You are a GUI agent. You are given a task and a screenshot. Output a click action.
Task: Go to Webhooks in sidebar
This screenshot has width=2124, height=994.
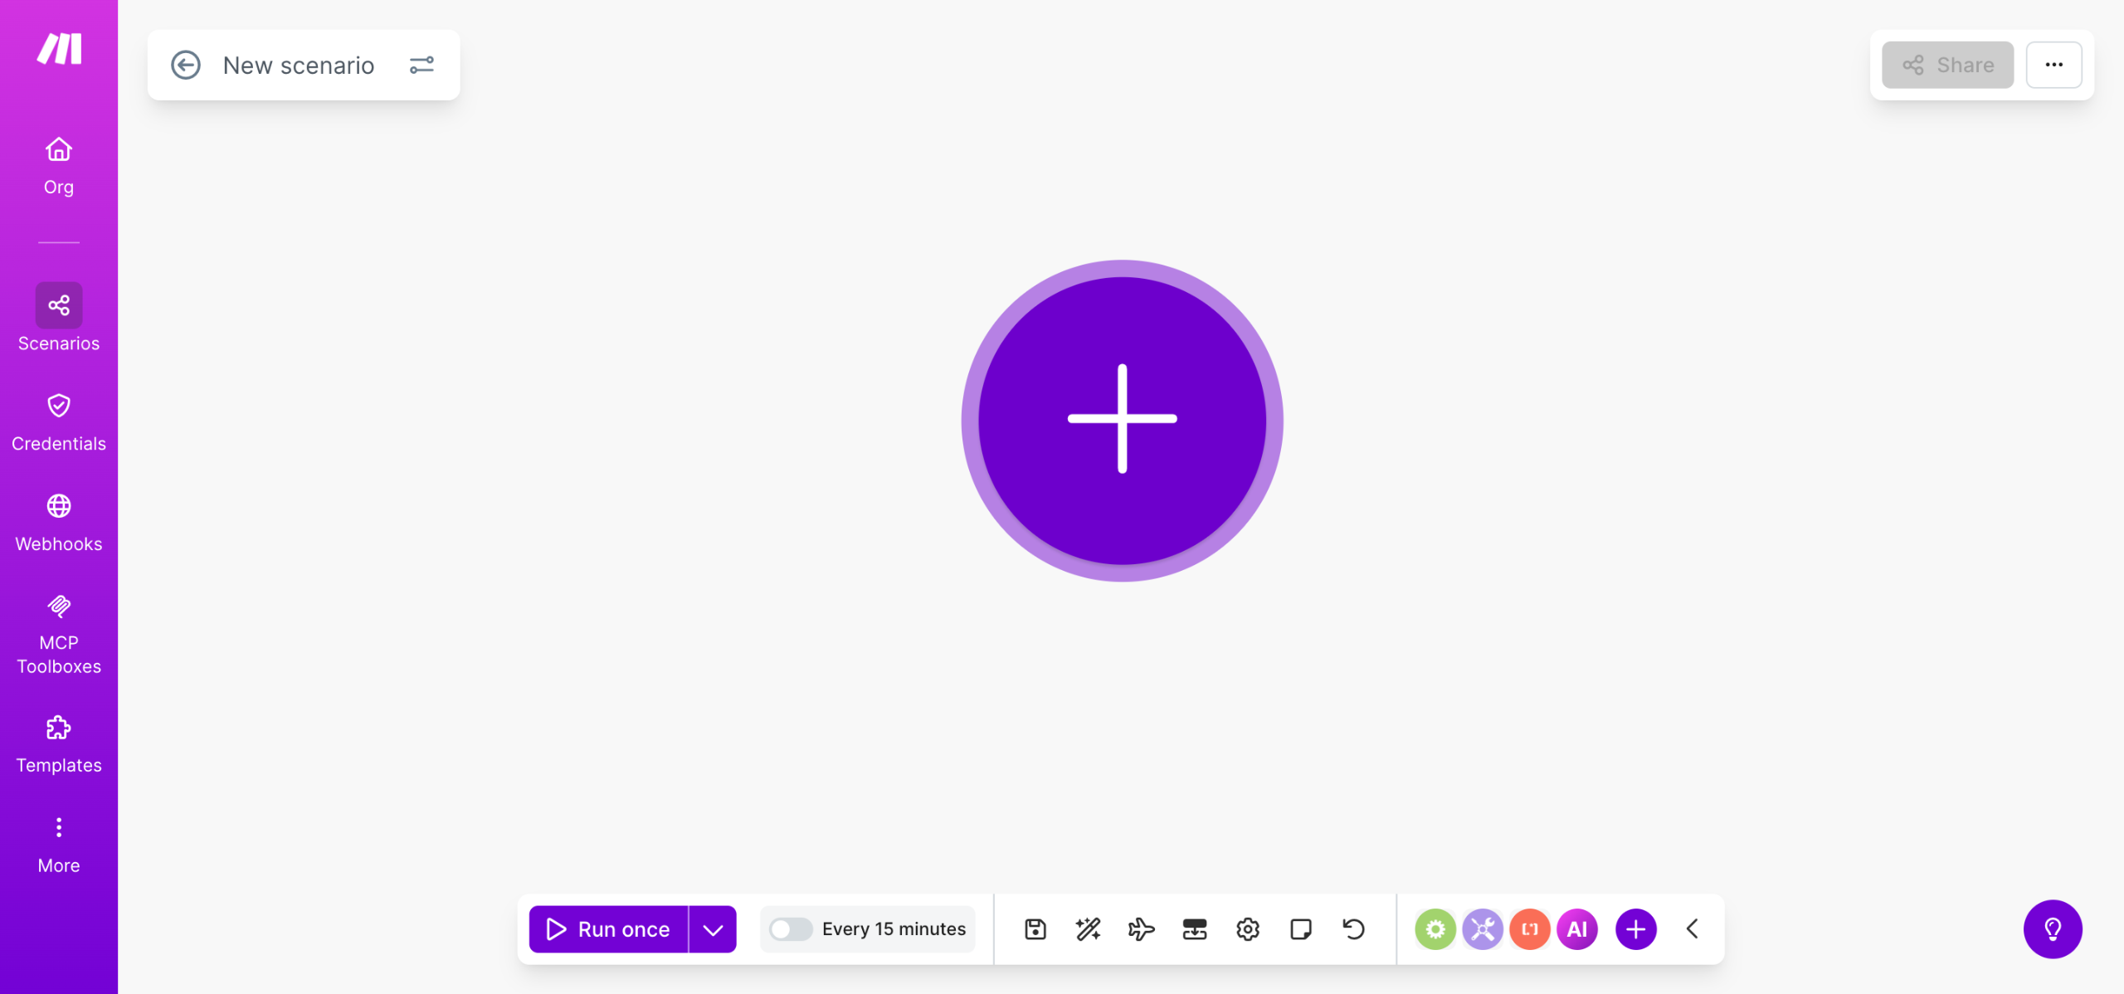(x=58, y=523)
